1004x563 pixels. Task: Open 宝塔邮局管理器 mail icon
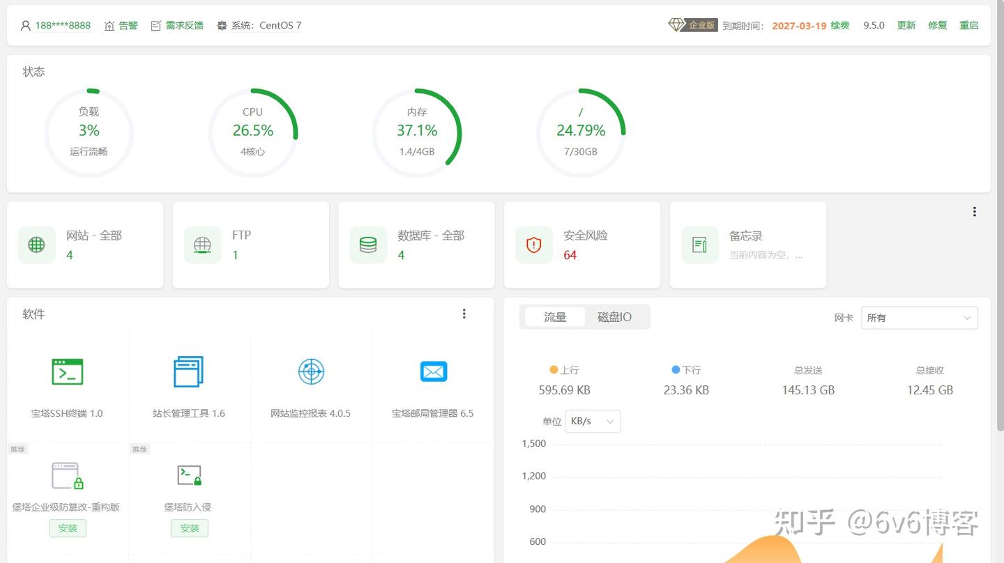[x=433, y=371]
